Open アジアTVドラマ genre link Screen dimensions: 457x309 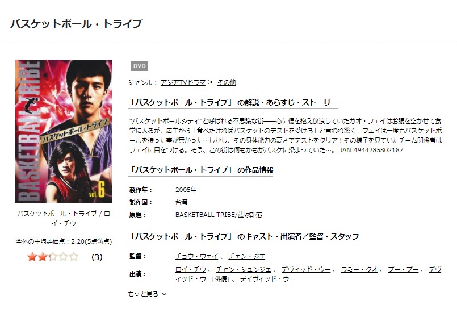click(x=183, y=82)
